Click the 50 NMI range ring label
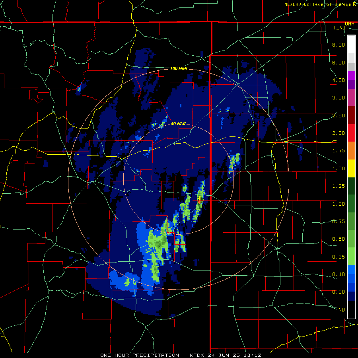358x358 pixels. (178, 124)
